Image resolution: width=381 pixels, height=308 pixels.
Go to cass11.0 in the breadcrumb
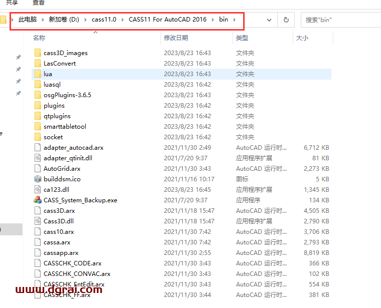click(x=104, y=20)
